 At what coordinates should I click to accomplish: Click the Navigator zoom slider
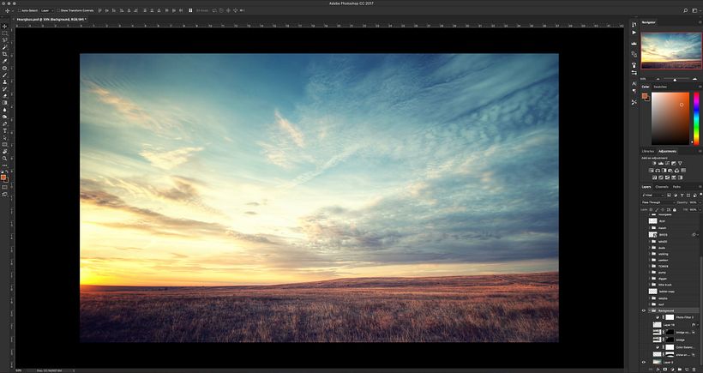point(673,79)
